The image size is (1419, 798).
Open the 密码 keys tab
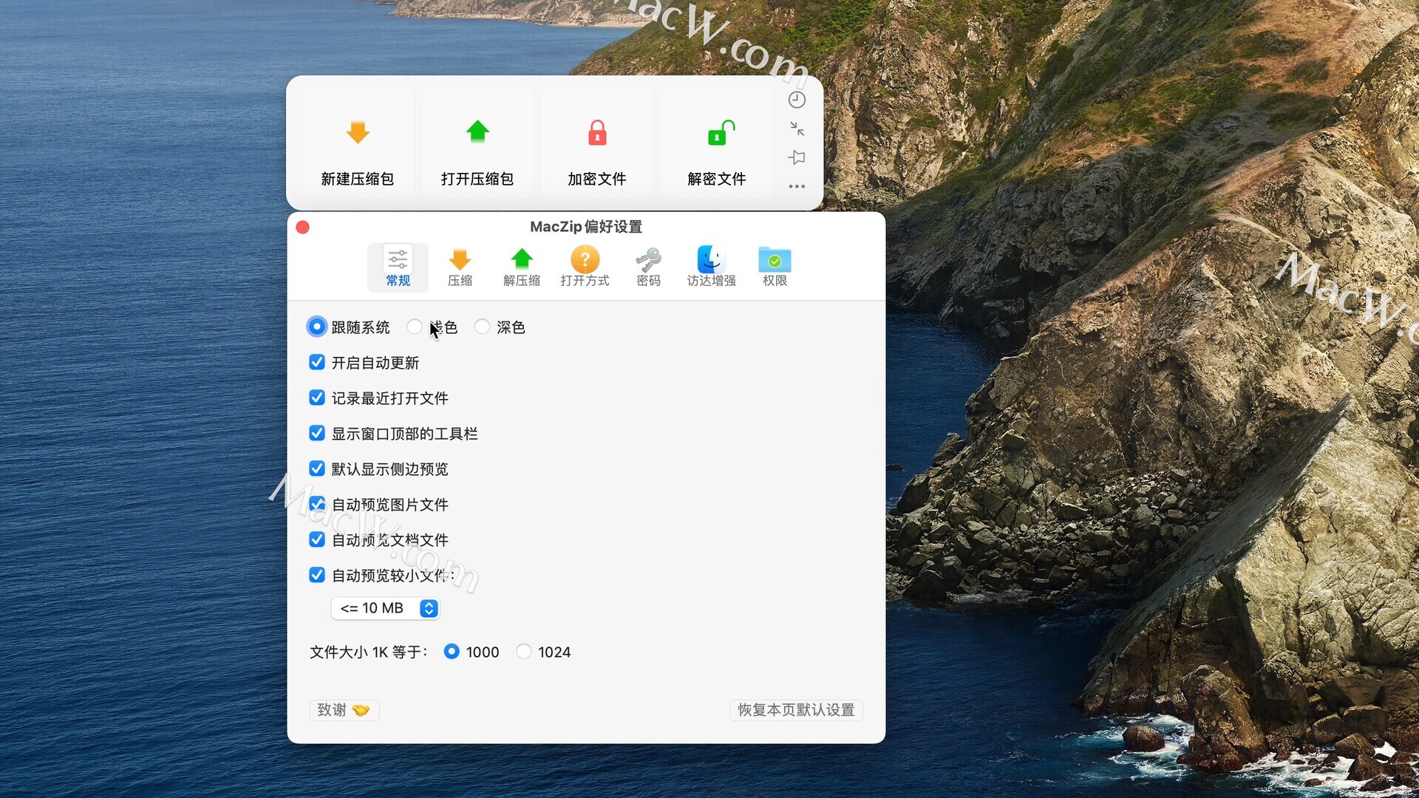click(x=648, y=267)
